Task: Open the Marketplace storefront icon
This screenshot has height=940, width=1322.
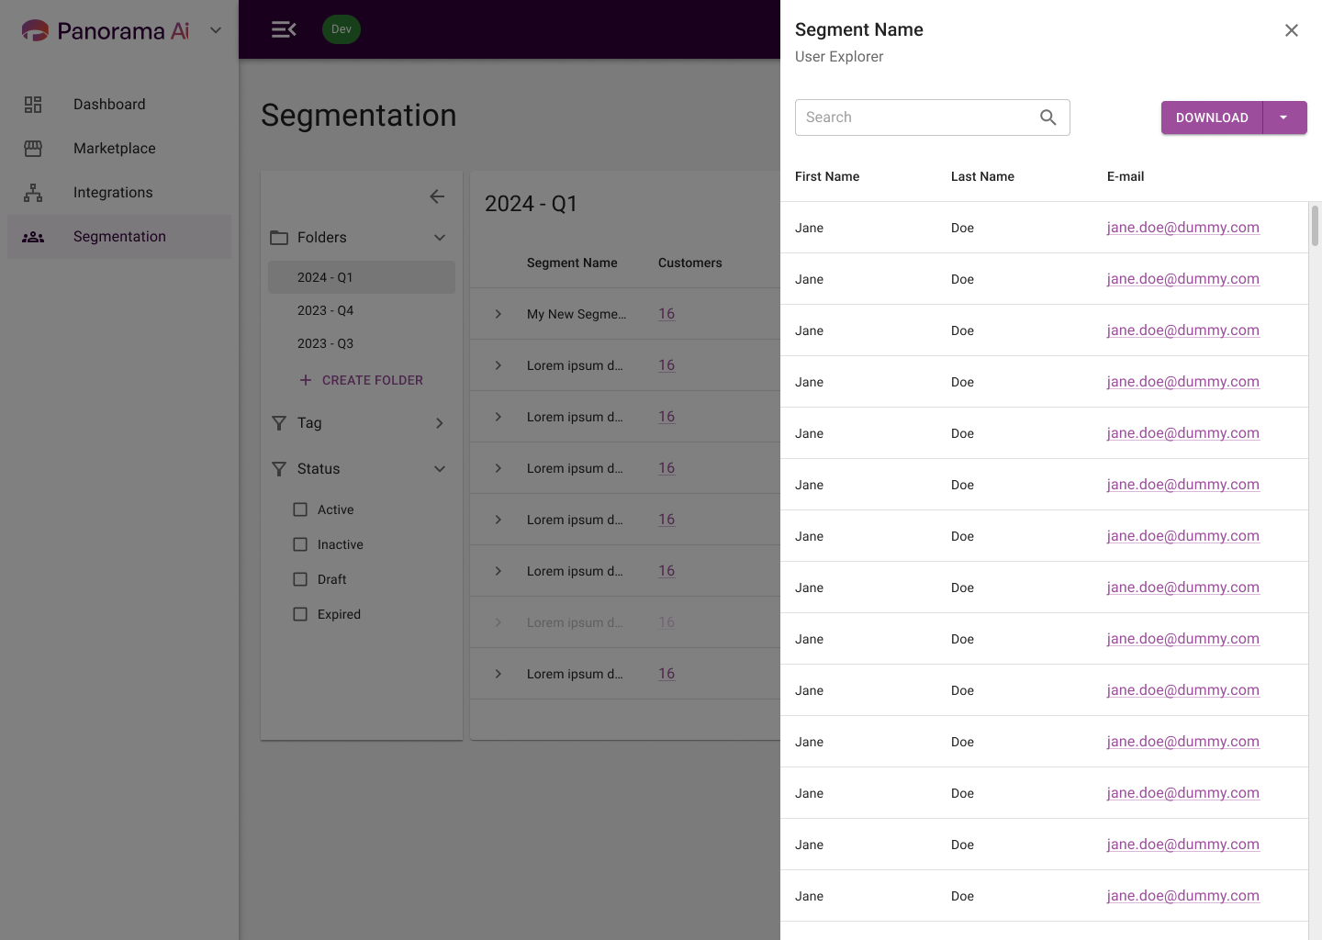Action: click(33, 149)
